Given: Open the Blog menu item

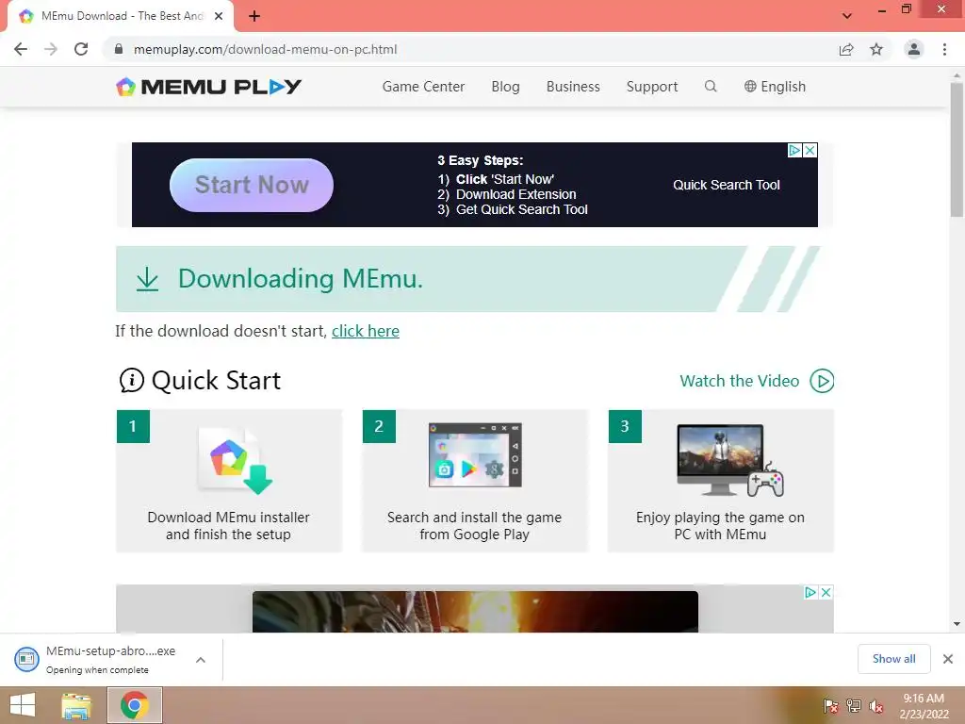Looking at the screenshot, I should click(x=505, y=86).
